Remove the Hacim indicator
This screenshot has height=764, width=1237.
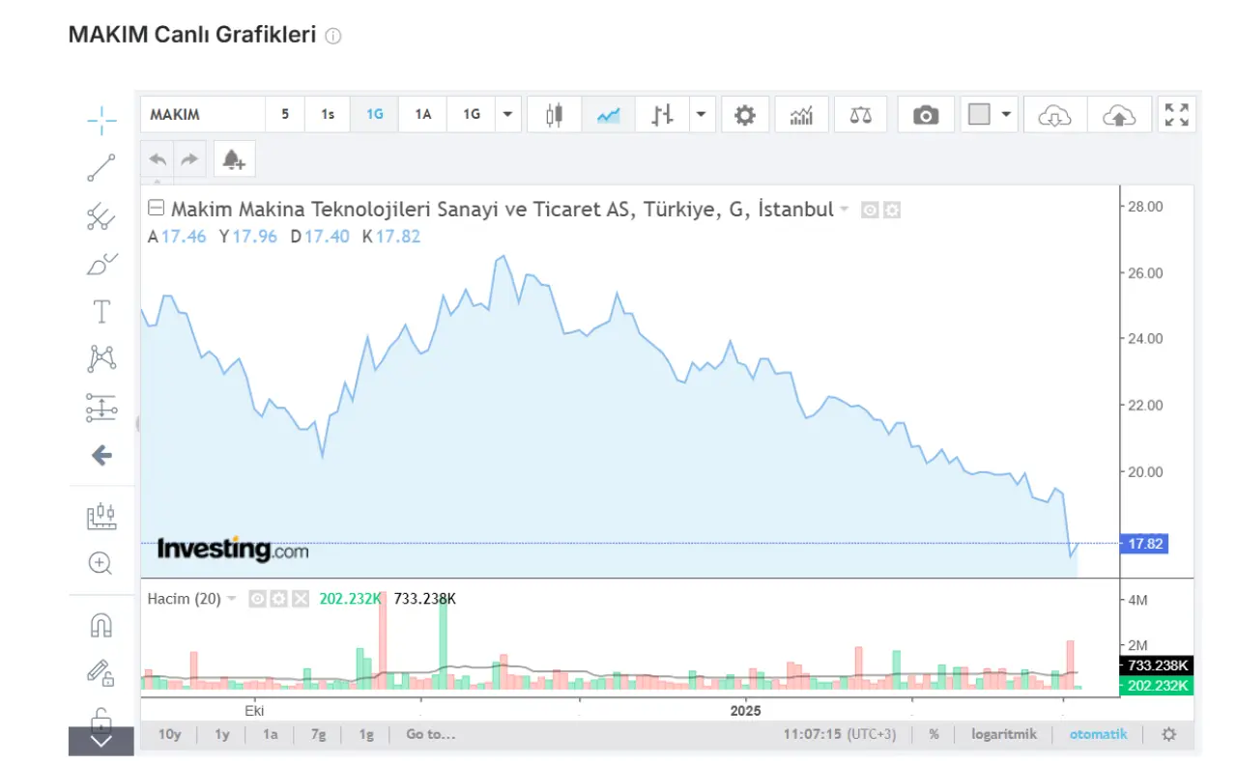(x=301, y=599)
